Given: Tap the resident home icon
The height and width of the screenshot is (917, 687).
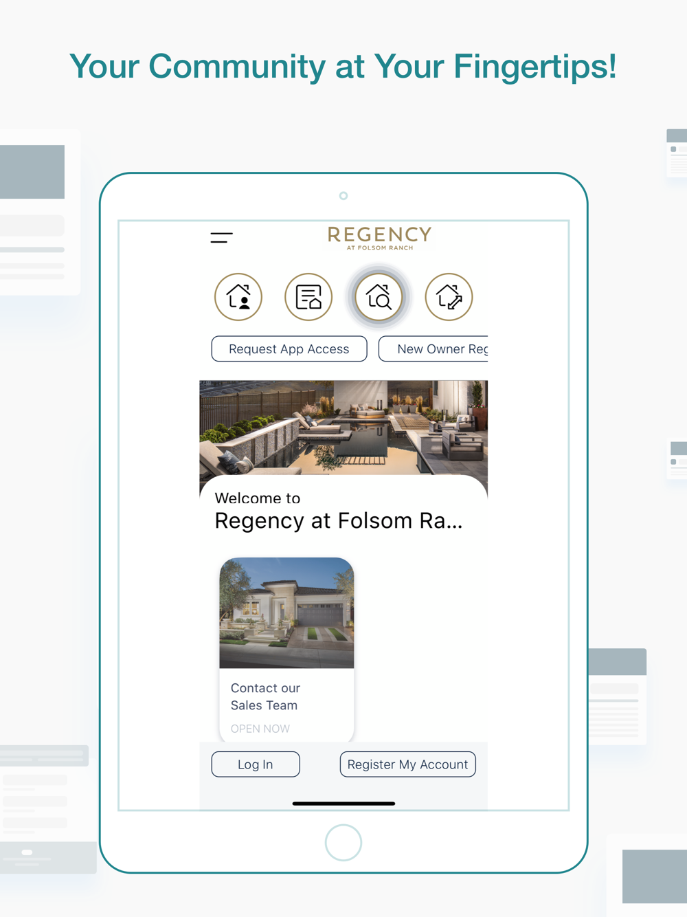Looking at the screenshot, I should 238,297.
